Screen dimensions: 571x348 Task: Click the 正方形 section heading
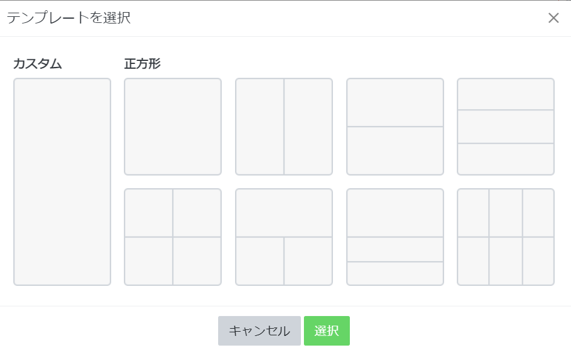(x=143, y=64)
